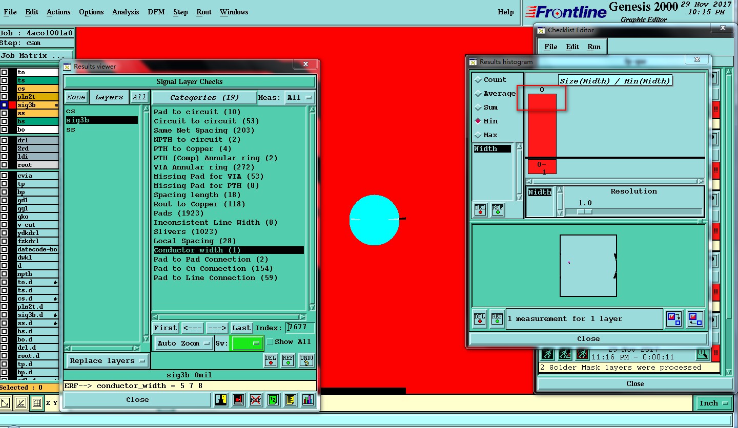This screenshot has width=738, height=428.
Task: Click the green numbered page icon
Action: tap(273, 400)
